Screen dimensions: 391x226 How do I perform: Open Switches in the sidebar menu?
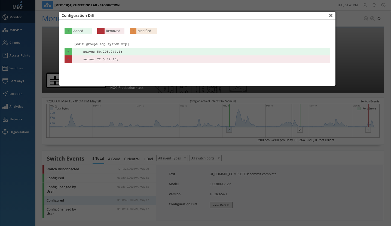click(18, 68)
